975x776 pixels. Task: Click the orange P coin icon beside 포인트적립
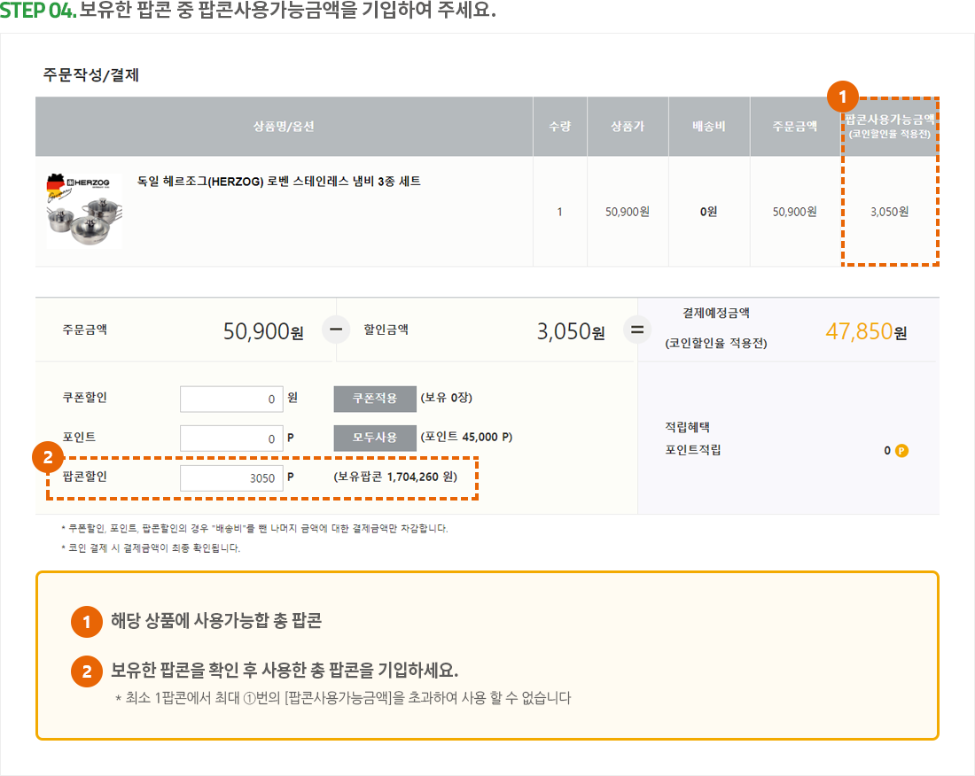901,450
